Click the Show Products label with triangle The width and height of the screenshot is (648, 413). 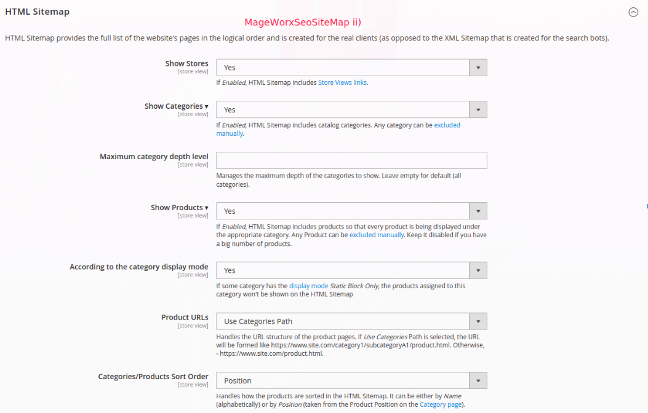tap(179, 208)
